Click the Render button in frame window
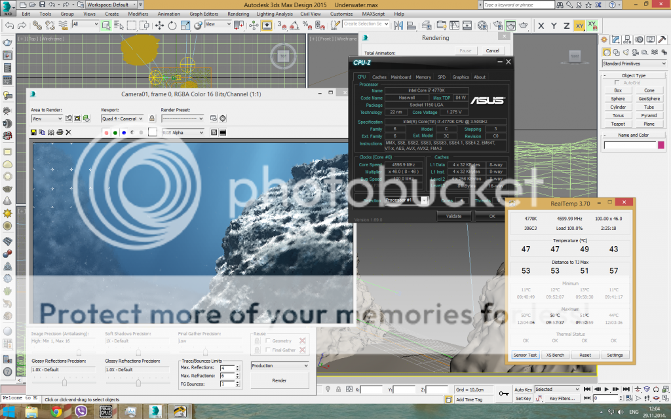This screenshot has height=419, width=671. point(279,380)
